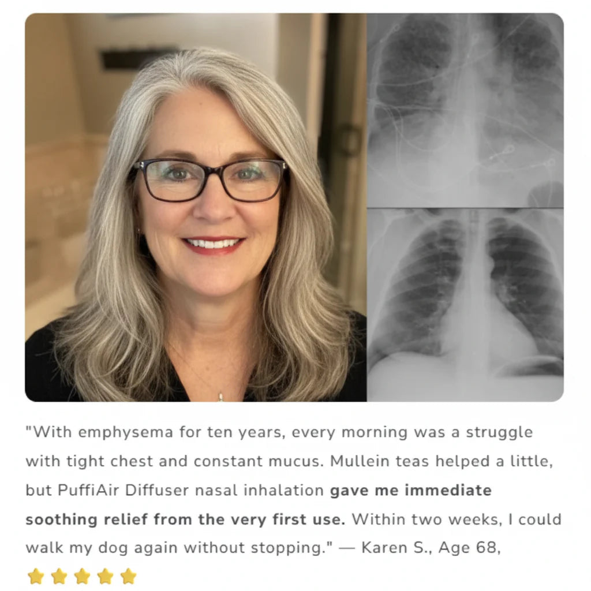This screenshot has width=591, height=591.
Task: Click the 'Mullein teas' phrase
Action: [380, 461]
